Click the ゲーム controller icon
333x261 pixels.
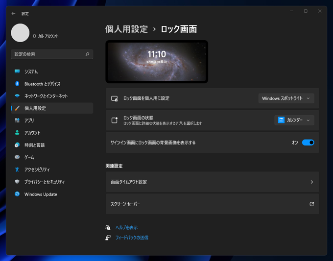[17, 157]
